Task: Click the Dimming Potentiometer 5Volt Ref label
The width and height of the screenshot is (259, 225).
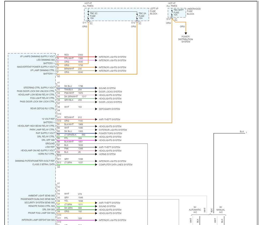Action: coord(35,161)
